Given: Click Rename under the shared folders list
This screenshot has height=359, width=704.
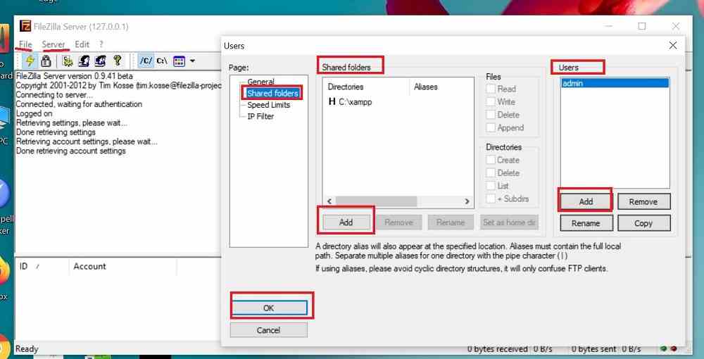Looking at the screenshot, I should point(451,222).
